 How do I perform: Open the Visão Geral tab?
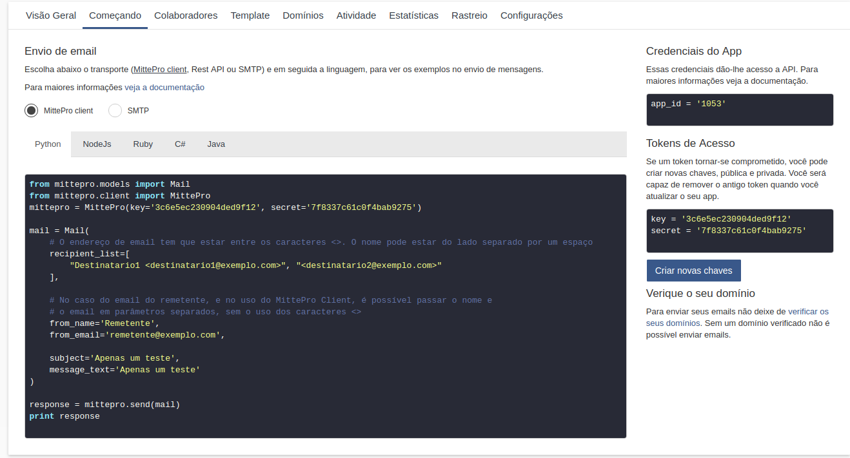51,15
